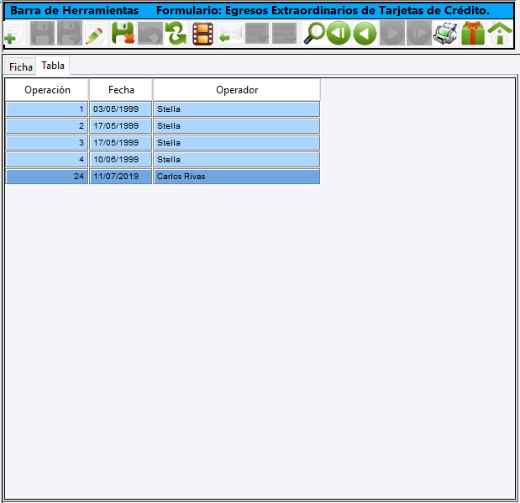Click the envelope with green arrow icon
The image size is (520, 503).
tap(230, 33)
